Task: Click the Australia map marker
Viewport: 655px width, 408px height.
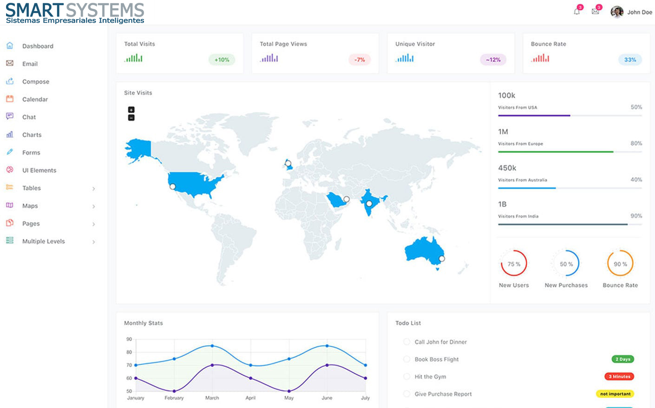Action: [442, 259]
